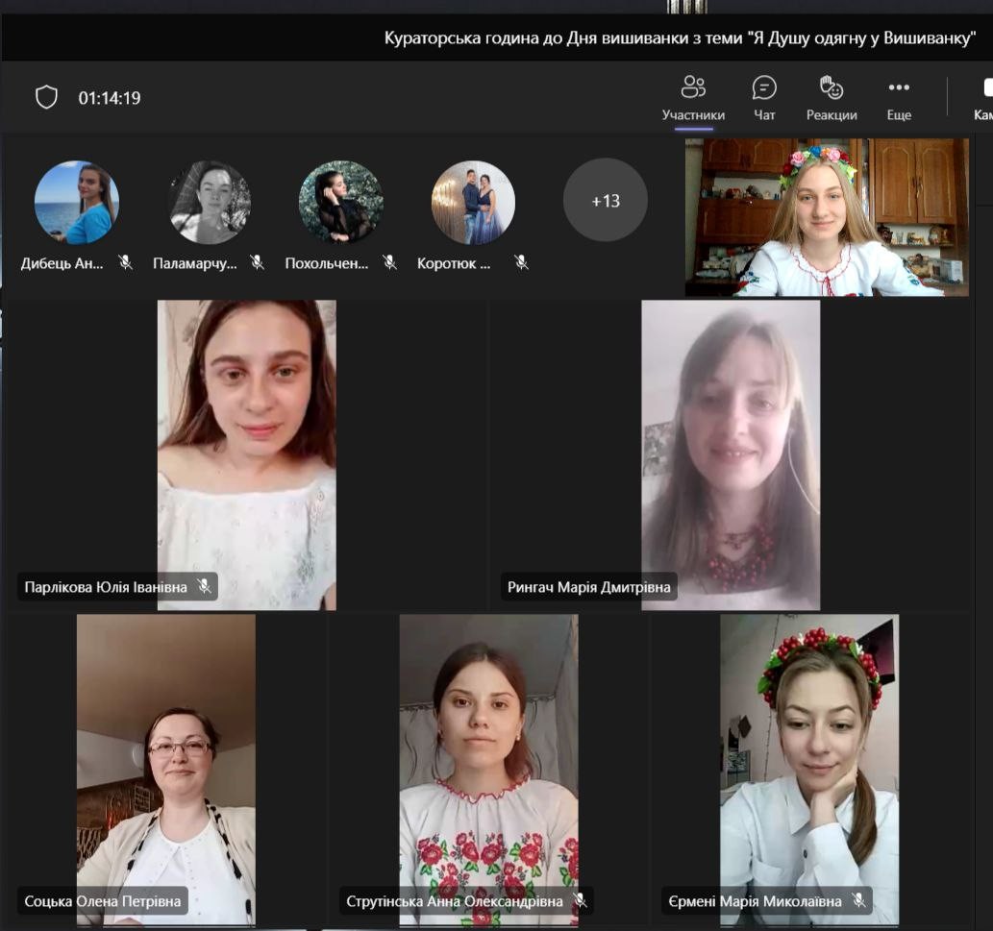Select Коротюк participant avatar

point(473,202)
